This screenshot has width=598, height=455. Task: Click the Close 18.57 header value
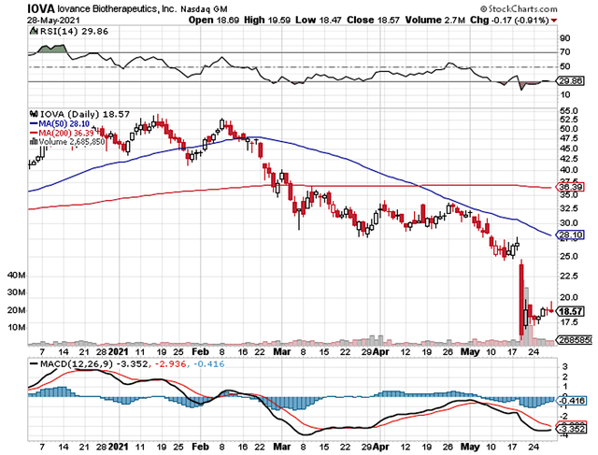373,20
